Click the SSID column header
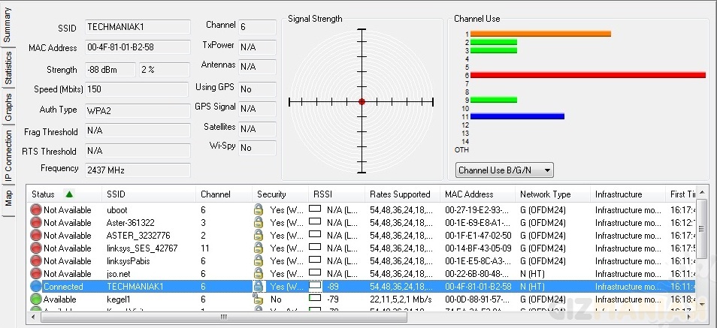Screen dimensions: 717x328 pos(116,194)
